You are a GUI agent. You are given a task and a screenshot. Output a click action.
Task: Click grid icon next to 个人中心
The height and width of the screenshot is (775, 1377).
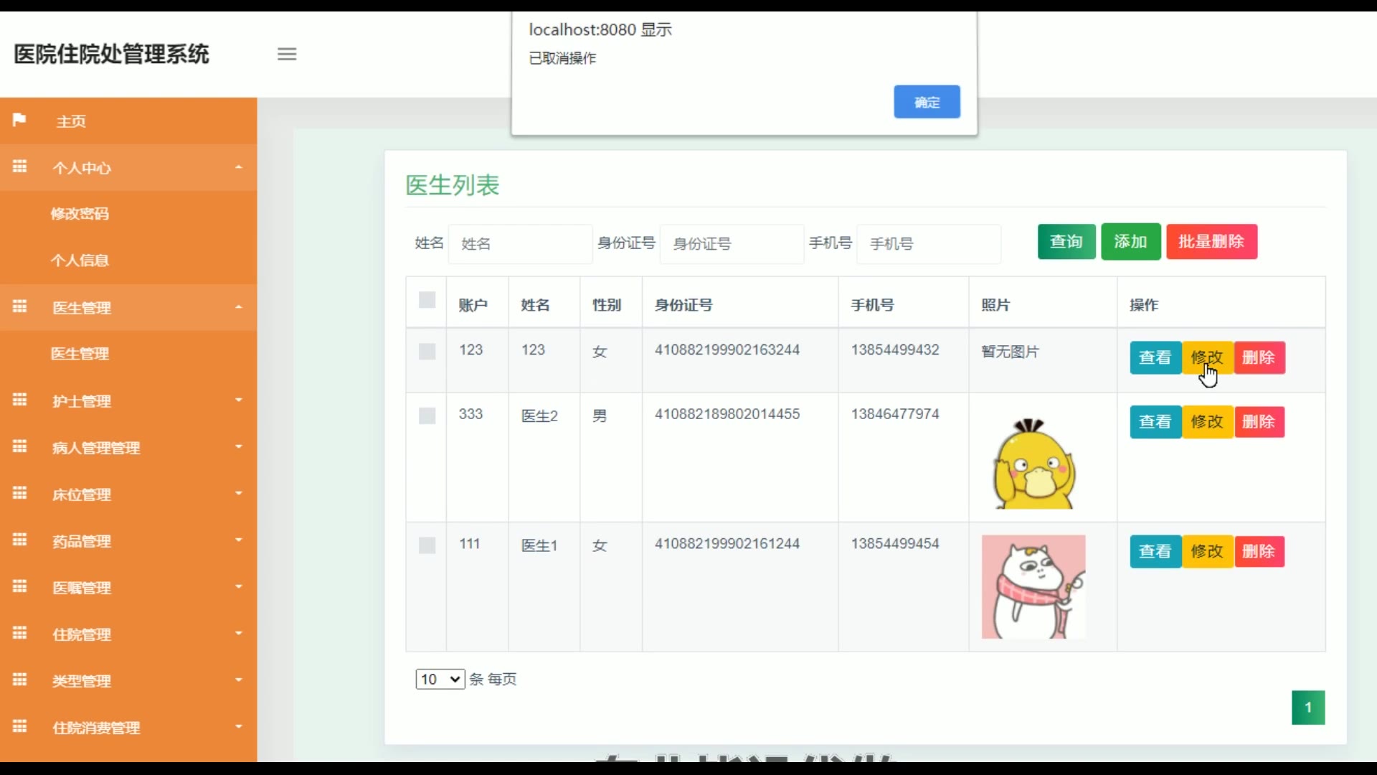[20, 167]
